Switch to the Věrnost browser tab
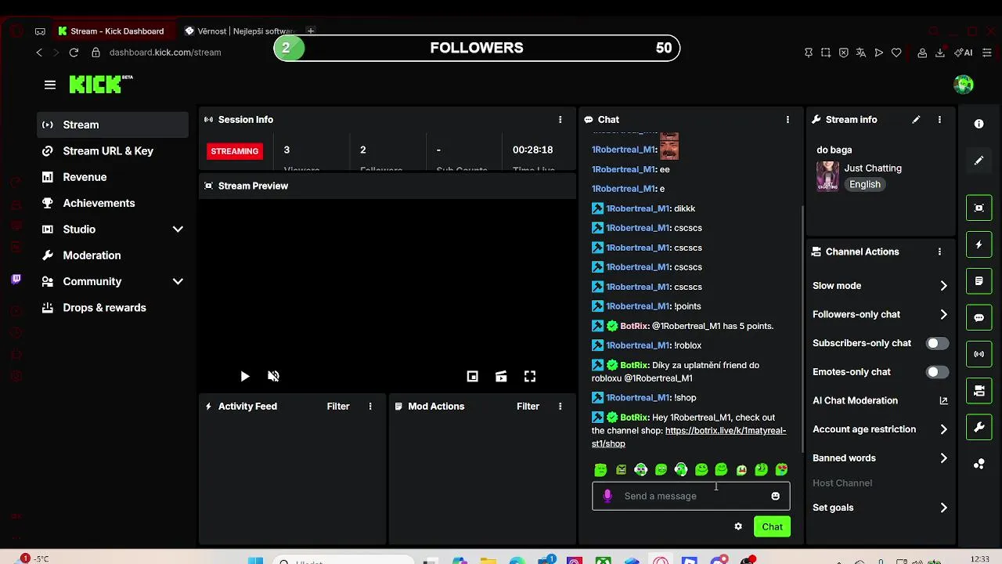The width and height of the screenshot is (1002, 564). pyautogui.click(x=239, y=31)
